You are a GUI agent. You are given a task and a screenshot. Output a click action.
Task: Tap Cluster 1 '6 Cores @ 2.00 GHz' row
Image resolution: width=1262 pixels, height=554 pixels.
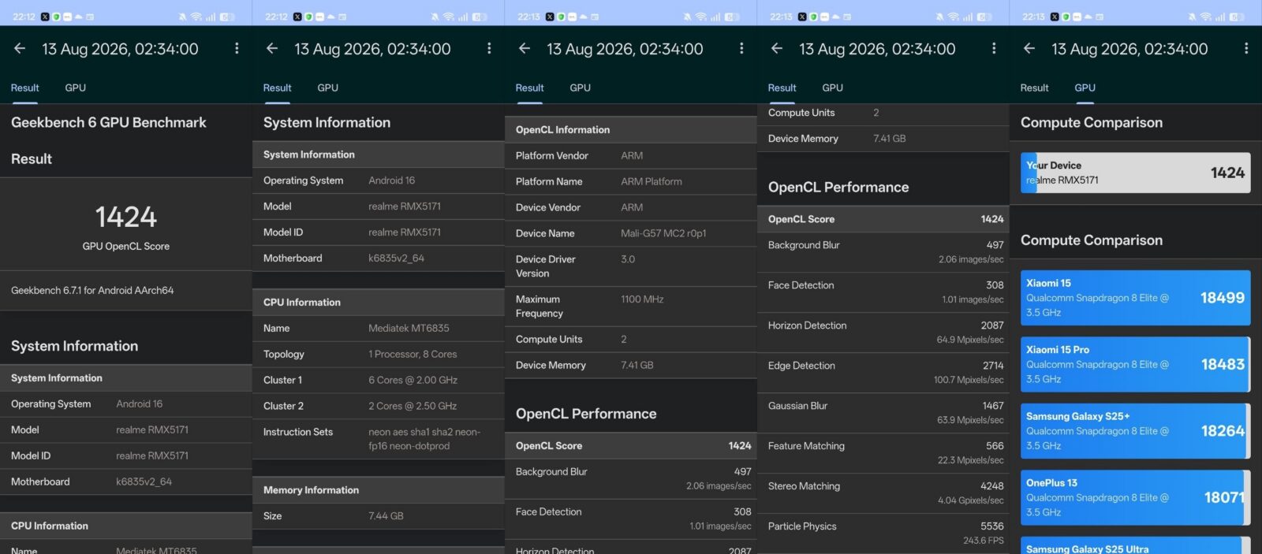[379, 380]
